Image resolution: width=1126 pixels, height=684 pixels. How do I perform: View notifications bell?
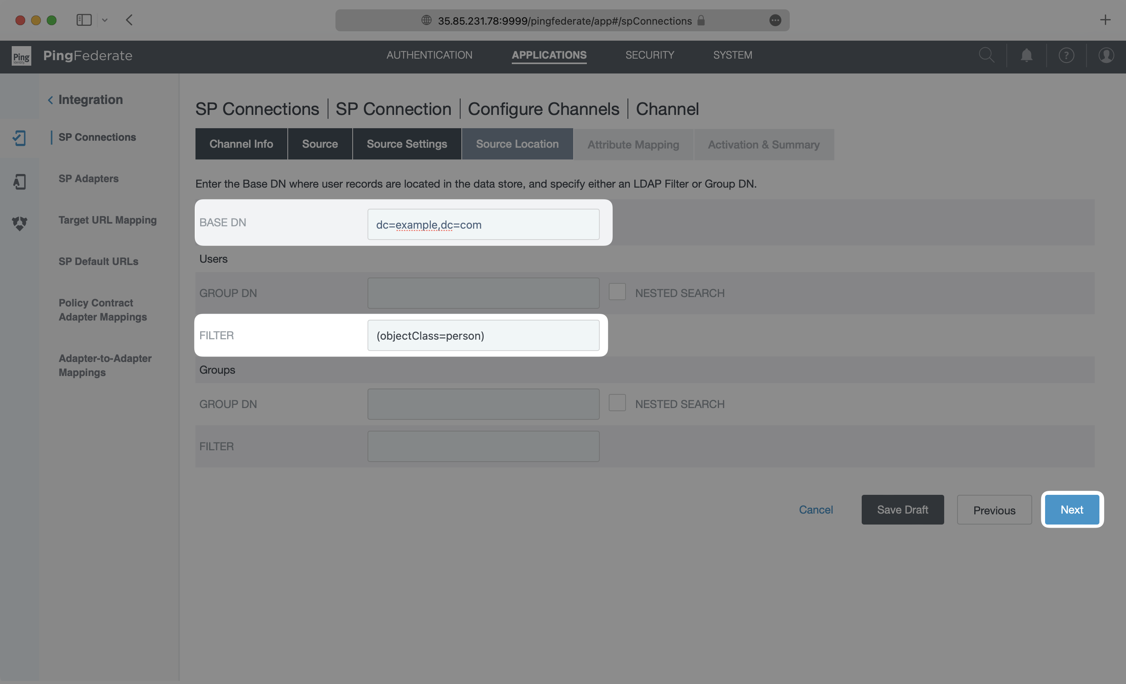coord(1026,55)
